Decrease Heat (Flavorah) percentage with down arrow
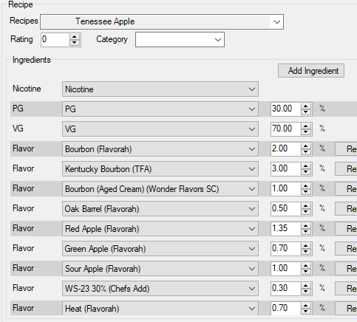This screenshot has height=322, width=357. click(306, 312)
